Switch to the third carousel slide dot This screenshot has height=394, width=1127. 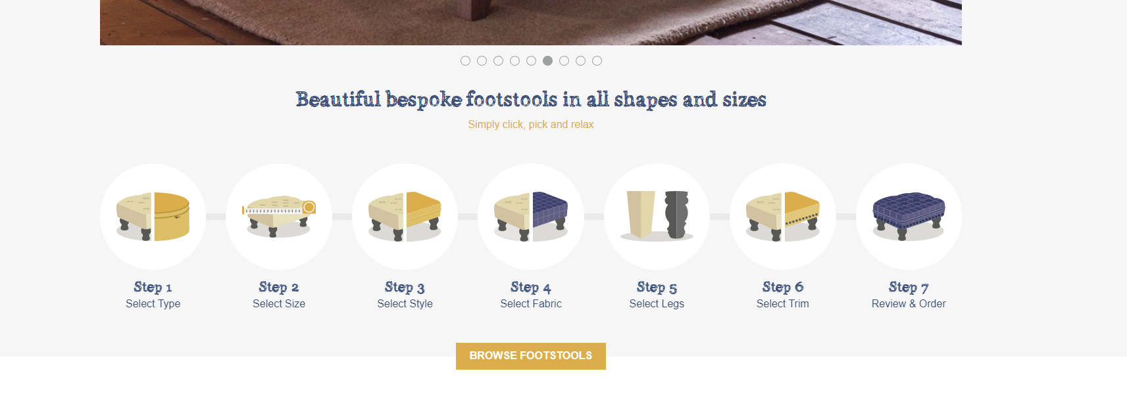(x=498, y=61)
